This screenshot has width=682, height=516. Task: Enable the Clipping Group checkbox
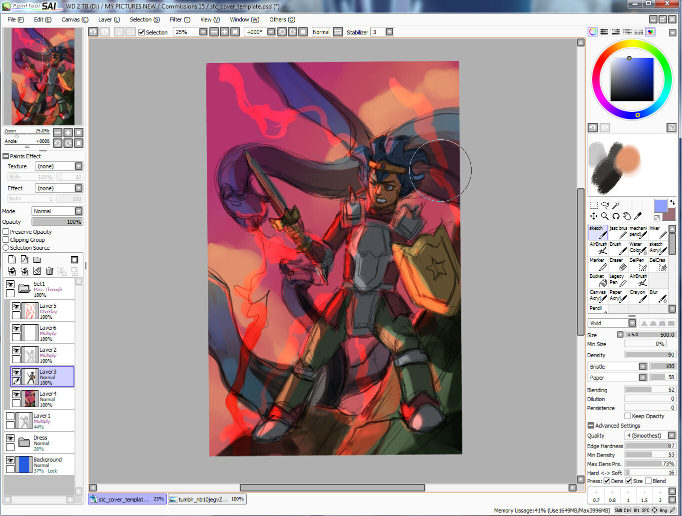point(6,240)
